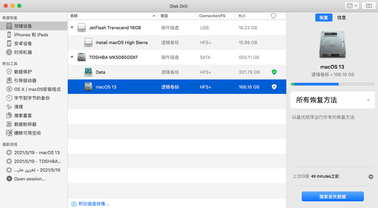378x208 pixels.
Task: Toggle protection shield on macOS 13 row
Action: [274, 87]
